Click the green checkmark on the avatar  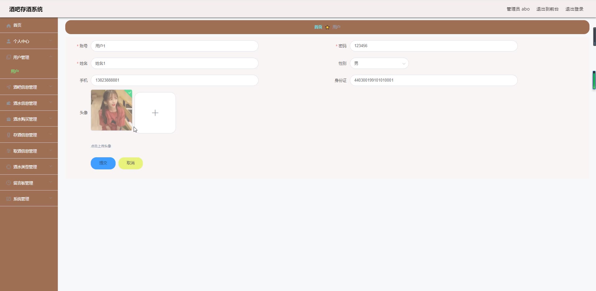point(130,92)
